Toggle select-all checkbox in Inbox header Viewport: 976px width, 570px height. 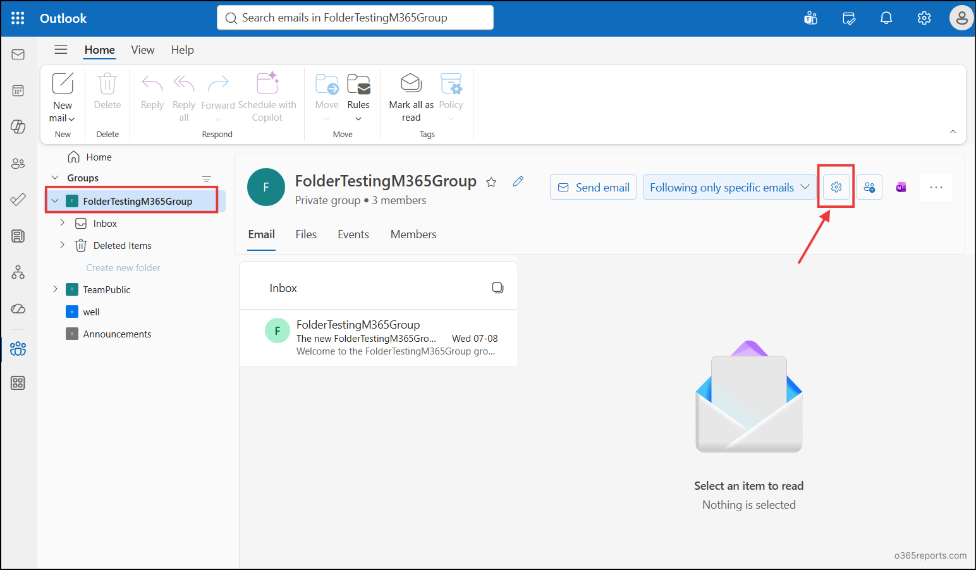point(498,288)
